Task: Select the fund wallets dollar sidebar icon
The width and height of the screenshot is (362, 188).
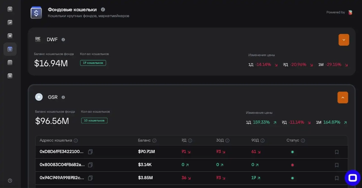Action: pos(10,49)
